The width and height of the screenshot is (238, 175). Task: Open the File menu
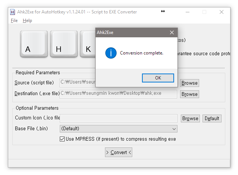click(14, 21)
